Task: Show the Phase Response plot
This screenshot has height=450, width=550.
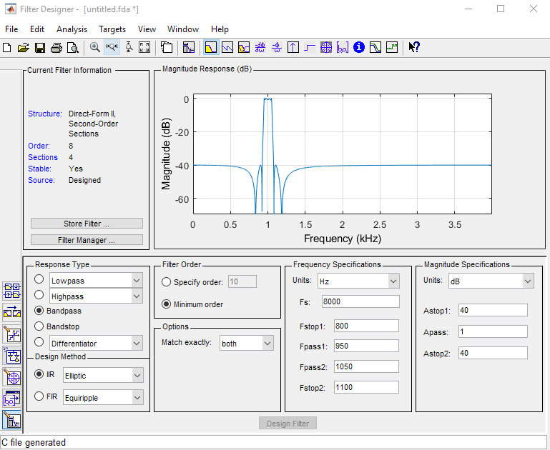Action: click(x=227, y=47)
